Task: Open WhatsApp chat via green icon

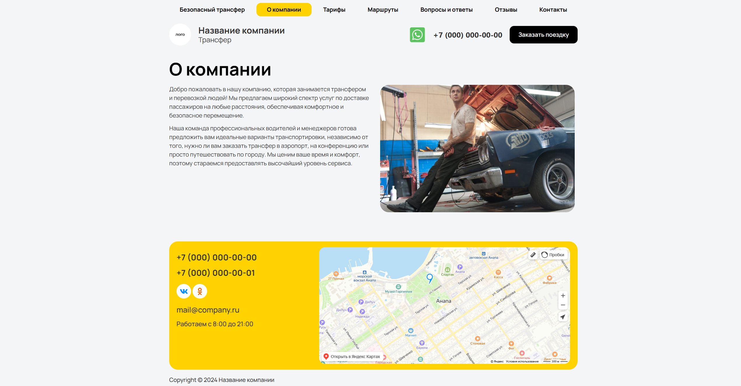Action: [x=417, y=35]
